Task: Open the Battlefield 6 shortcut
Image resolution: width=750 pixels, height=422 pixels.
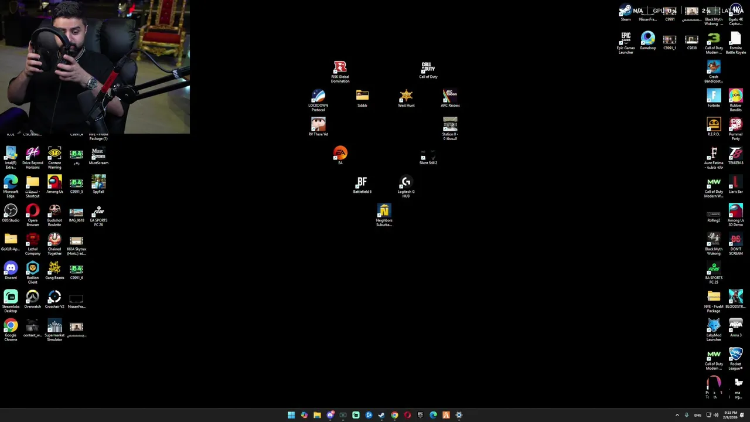Action: (x=362, y=185)
